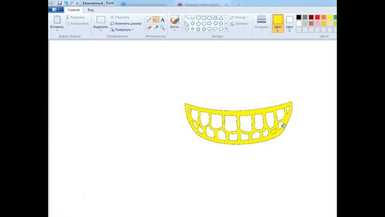Switch to the Вид tab
Viewport: 385px width, 217px height.
coord(91,10)
